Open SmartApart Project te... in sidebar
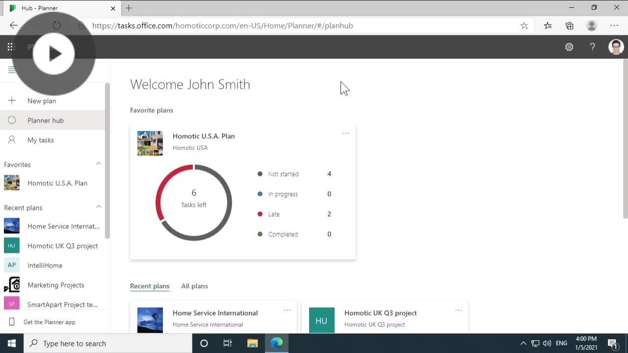Image resolution: width=628 pixels, height=353 pixels. tap(52, 303)
